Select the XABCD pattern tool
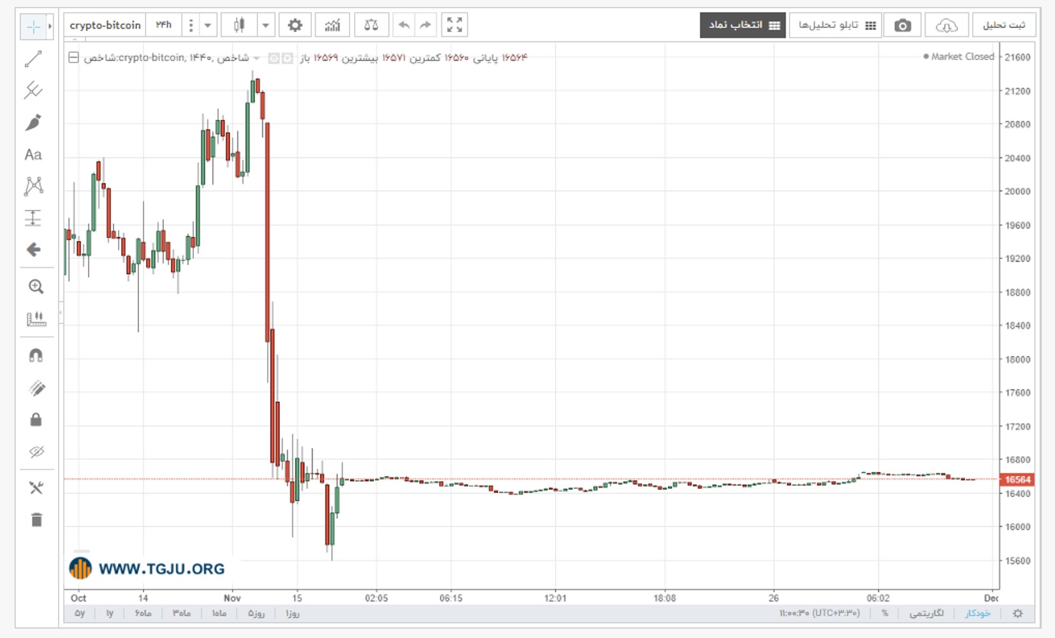The height and width of the screenshot is (638, 1055). (33, 186)
